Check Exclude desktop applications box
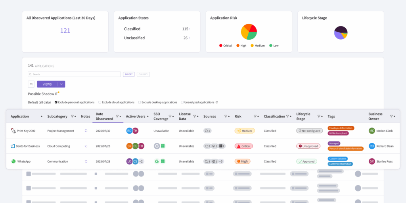Viewport: 406px width, 203px height. coord(140,102)
